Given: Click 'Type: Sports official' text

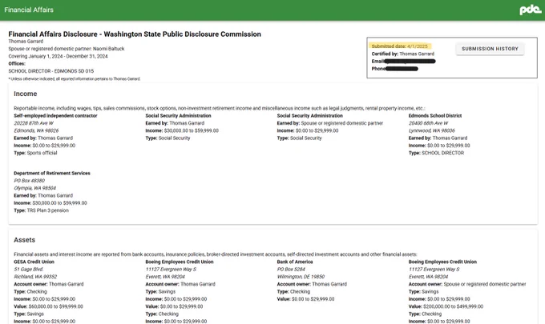Looking at the screenshot, I should click(x=35, y=153).
